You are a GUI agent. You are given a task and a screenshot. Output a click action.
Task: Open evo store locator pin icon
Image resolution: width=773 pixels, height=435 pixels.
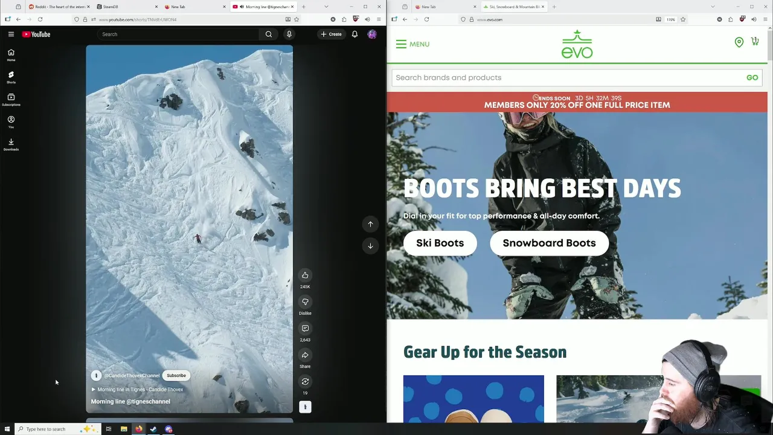tap(739, 42)
